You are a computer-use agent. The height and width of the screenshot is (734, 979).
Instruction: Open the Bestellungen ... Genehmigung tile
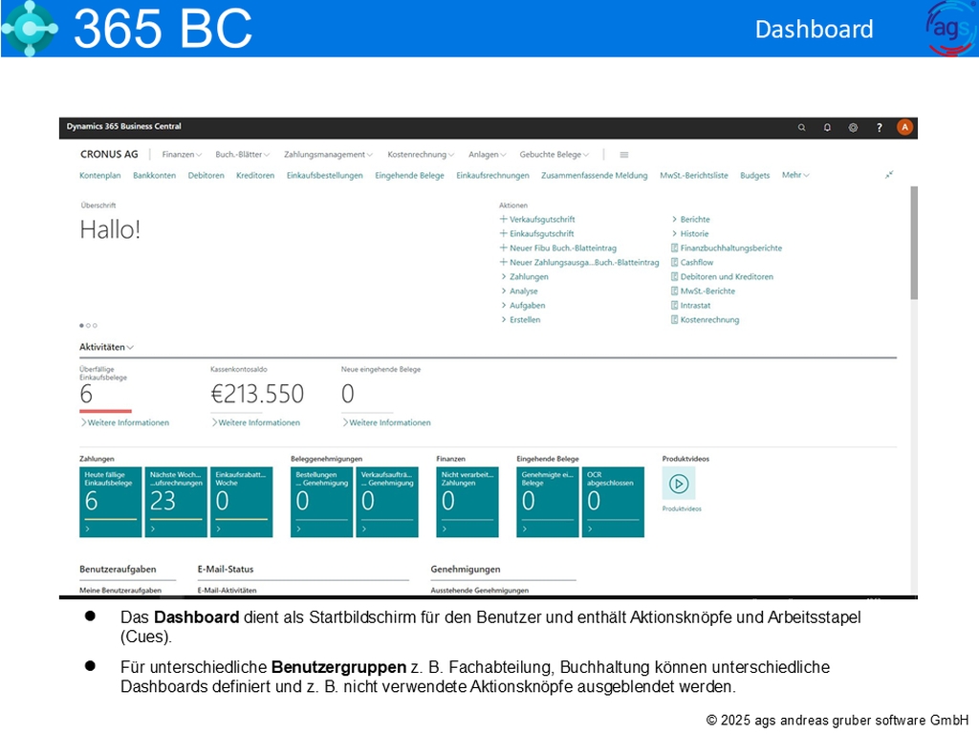click(x=321, y=502)
